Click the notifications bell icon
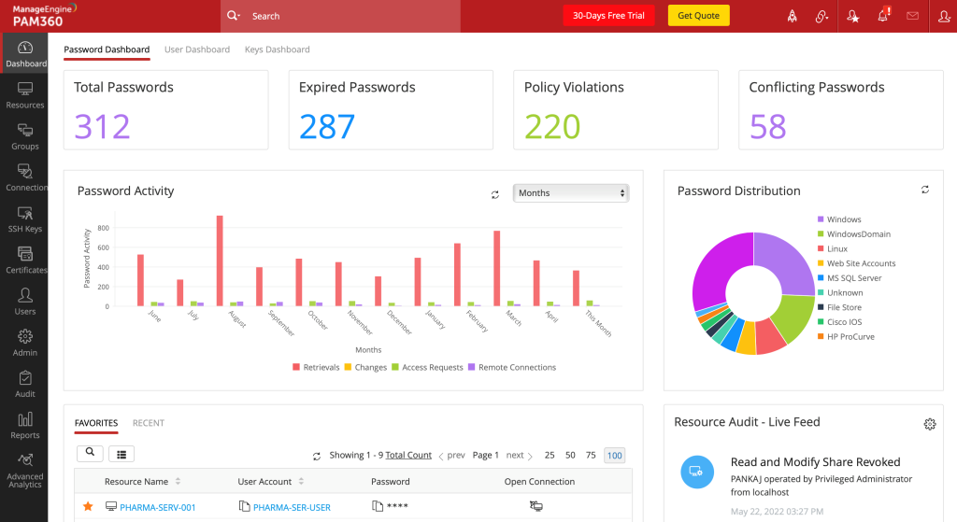Screen dimensions: 957x522 coord(883,16)
